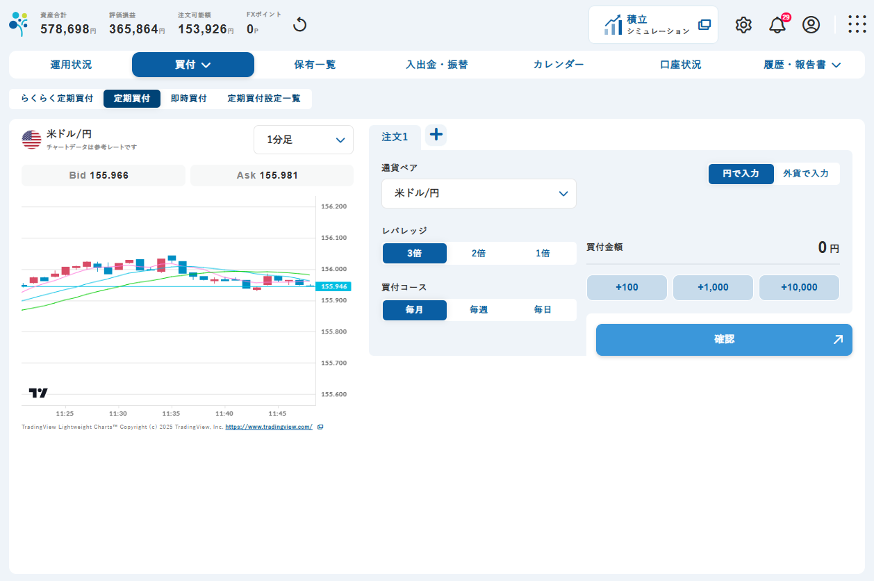Switch to 外貨で入力 input mode
This screenshot has height=581, width=874.
click(806, 174)
